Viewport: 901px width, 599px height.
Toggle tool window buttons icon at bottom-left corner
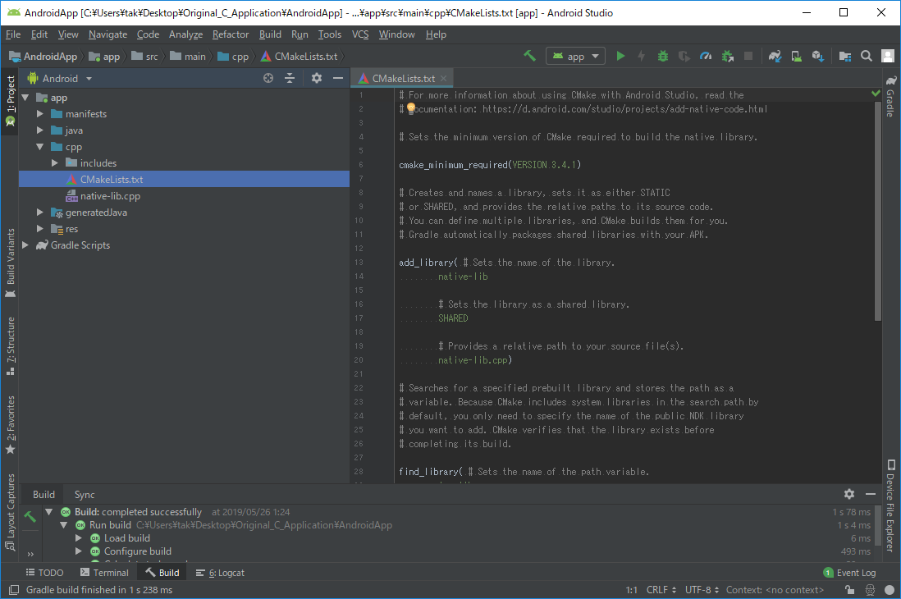tap(14, 590)
